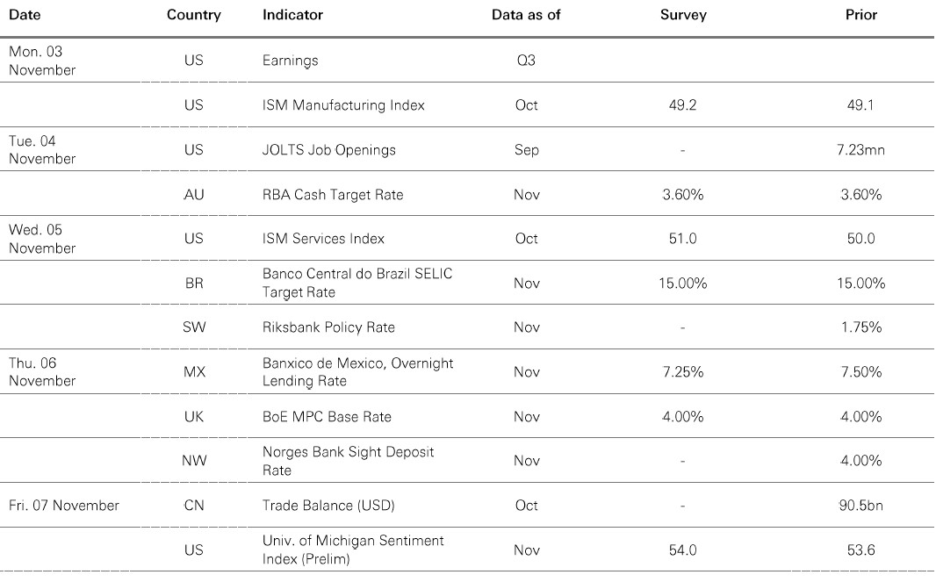This screenshot has width=936, height=582.
Task: Click the Country column header
Action: pos(193,15)
